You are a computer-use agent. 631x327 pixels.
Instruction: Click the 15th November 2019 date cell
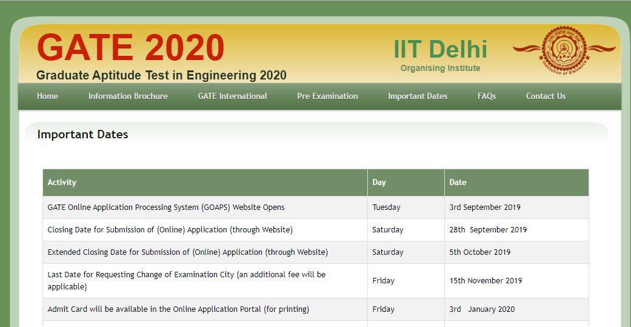[486, 281]
